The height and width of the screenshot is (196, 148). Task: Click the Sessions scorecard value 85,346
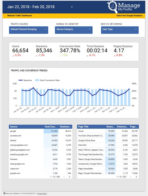point(44,51)
